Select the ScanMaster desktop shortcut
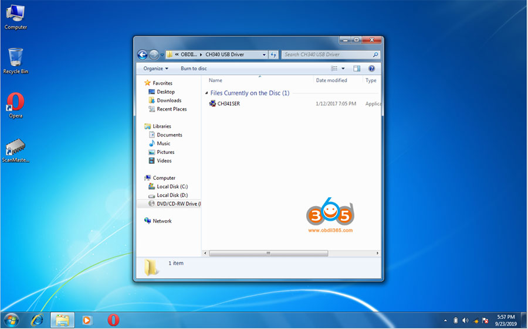The image size is (528, 329). tap(15, 150)
